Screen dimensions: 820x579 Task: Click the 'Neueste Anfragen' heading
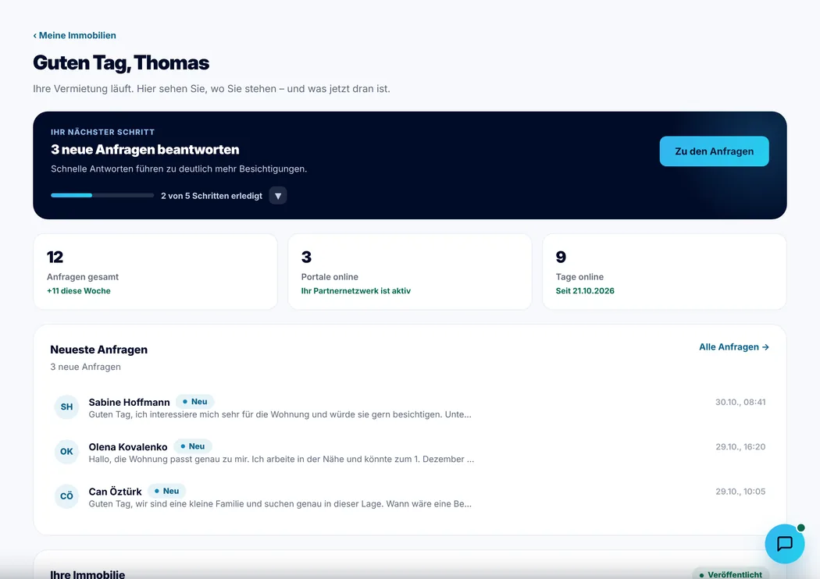point(99,350)
